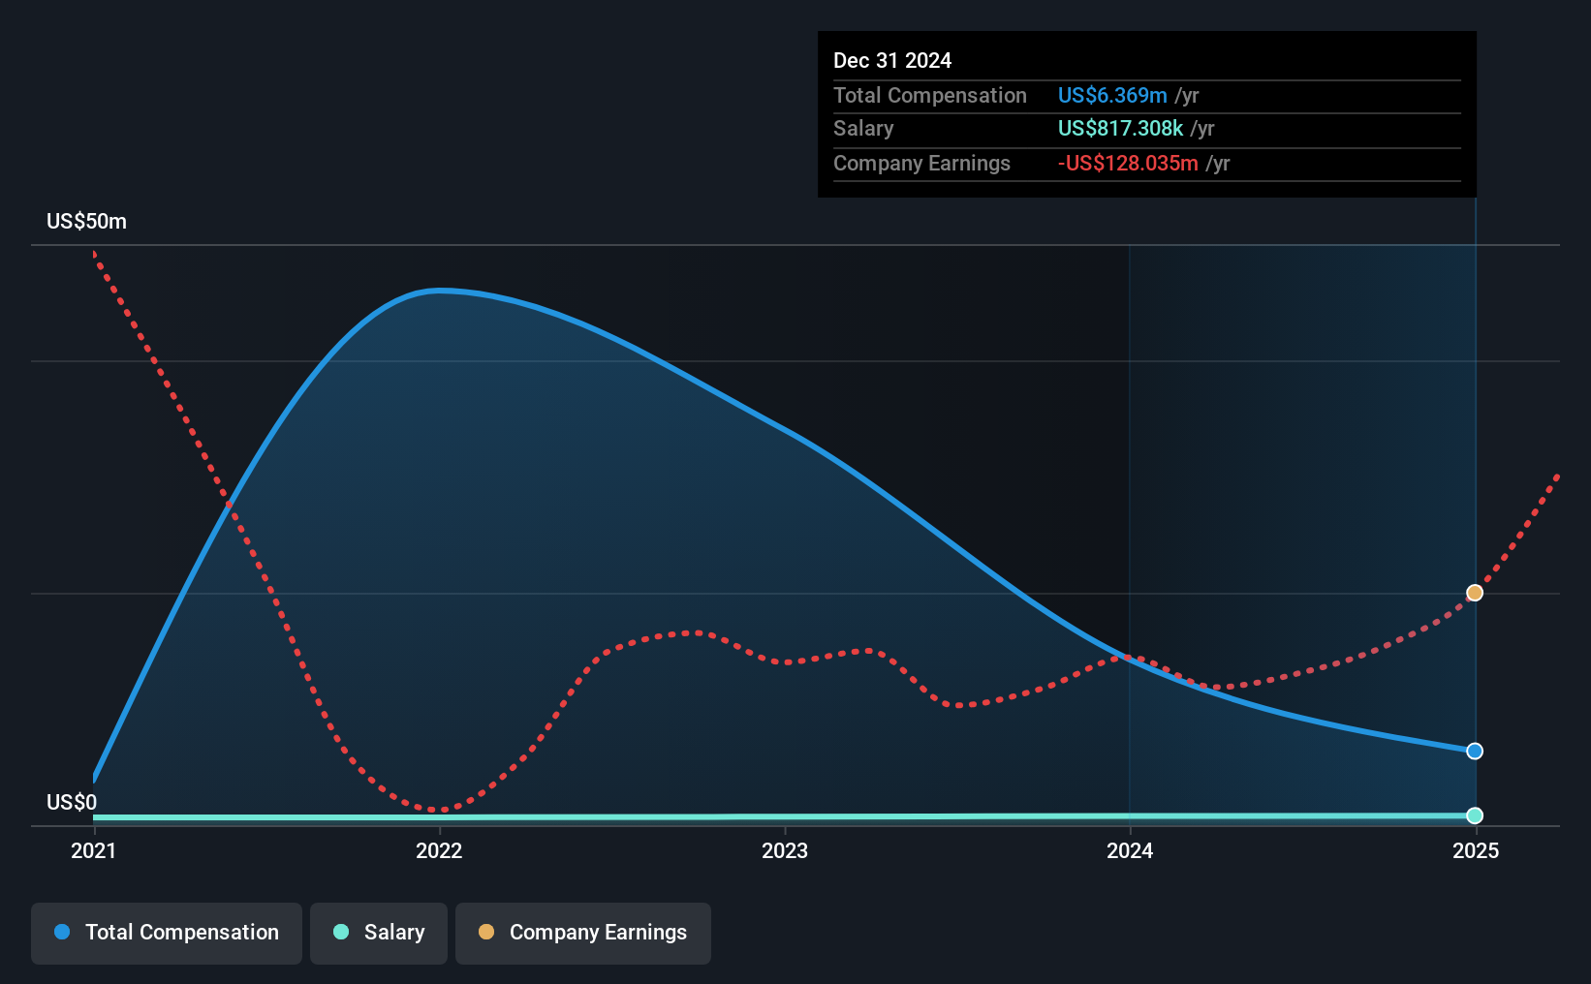Click the teal Salary data point at 2025
The height and width of the screenshot is (984, 1591).
coord(1475,815)
